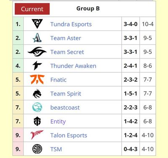The image size is (168, 158).
Task: Click the Thunder Awaken logo icon
Action: click(x=37, y=66)
